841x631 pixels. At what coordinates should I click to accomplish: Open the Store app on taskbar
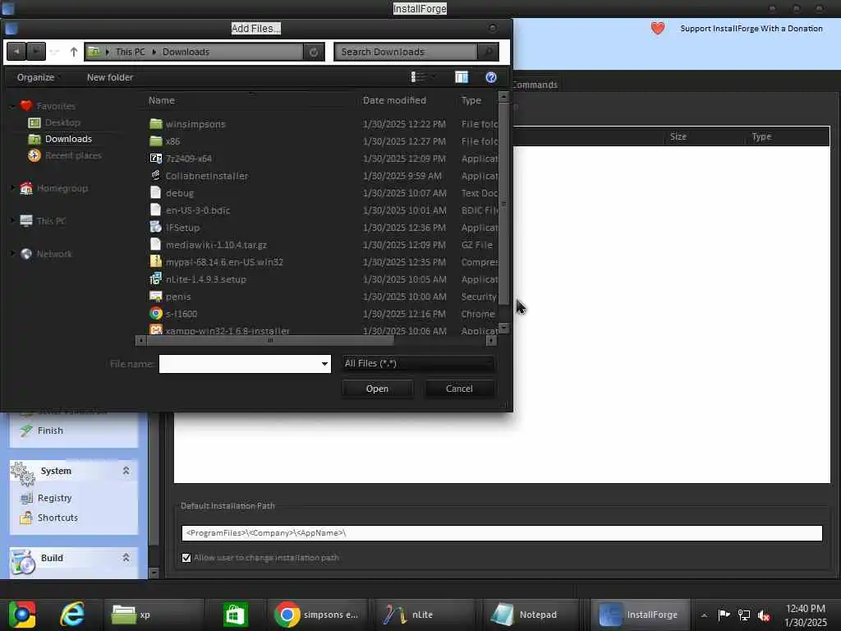tap(235, 615)
